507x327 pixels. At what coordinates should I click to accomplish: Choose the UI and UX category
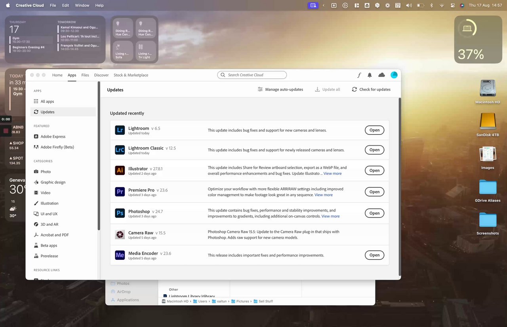[63, 214]
